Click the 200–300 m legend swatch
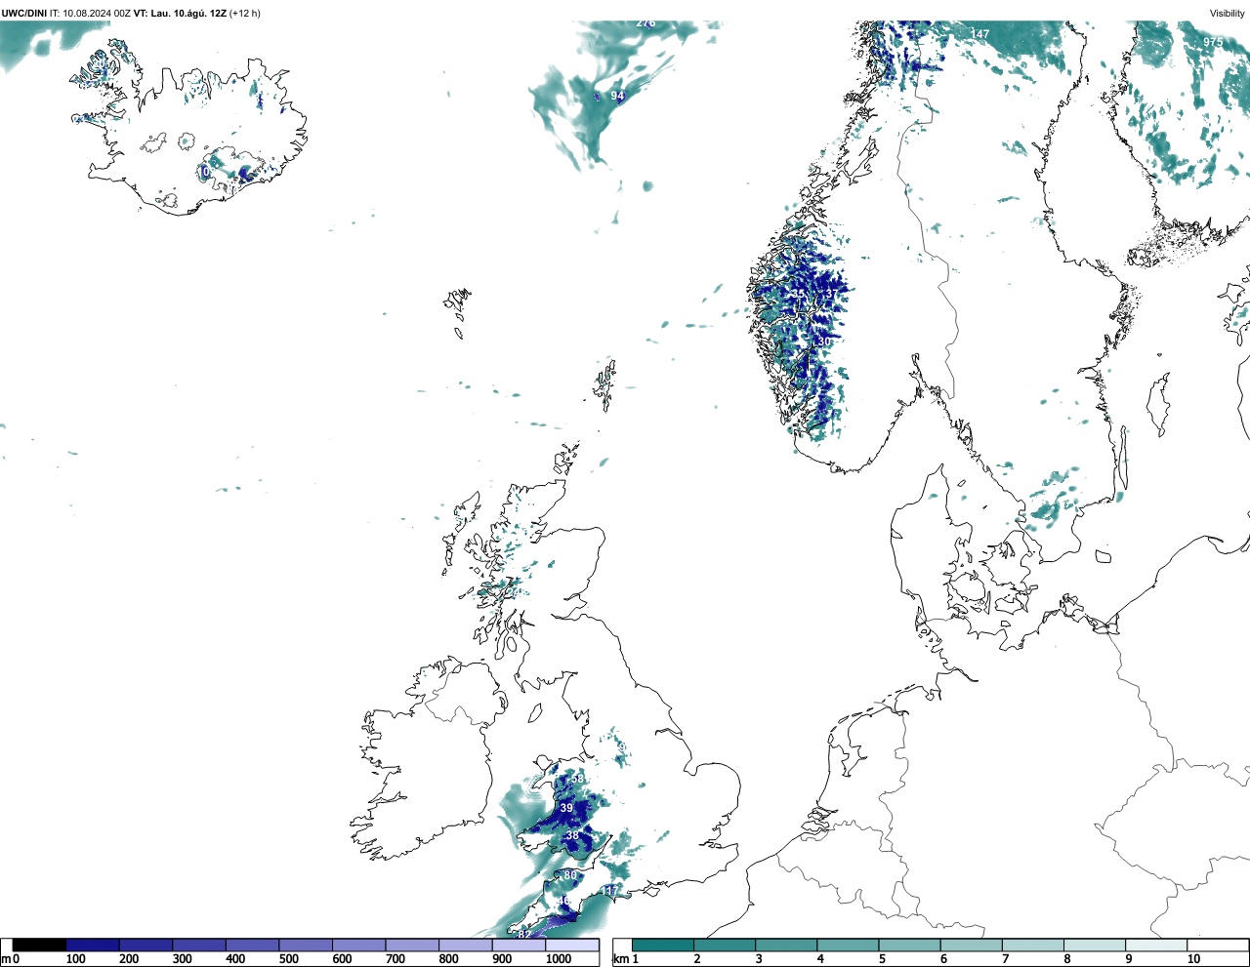 click(x=146, y=945)
